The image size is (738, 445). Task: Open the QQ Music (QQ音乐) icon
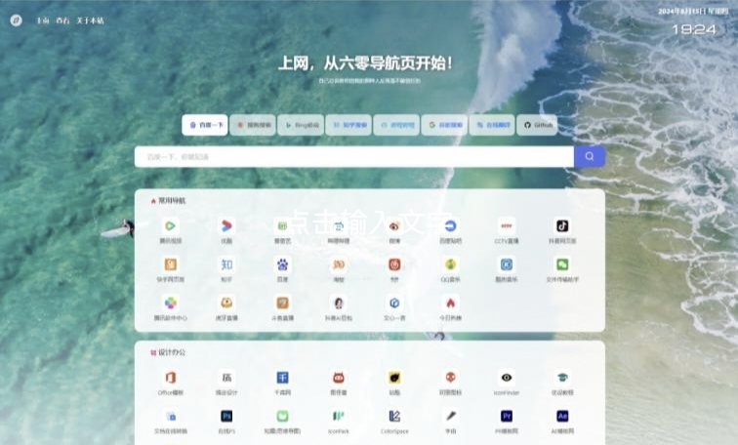[450, 264]
